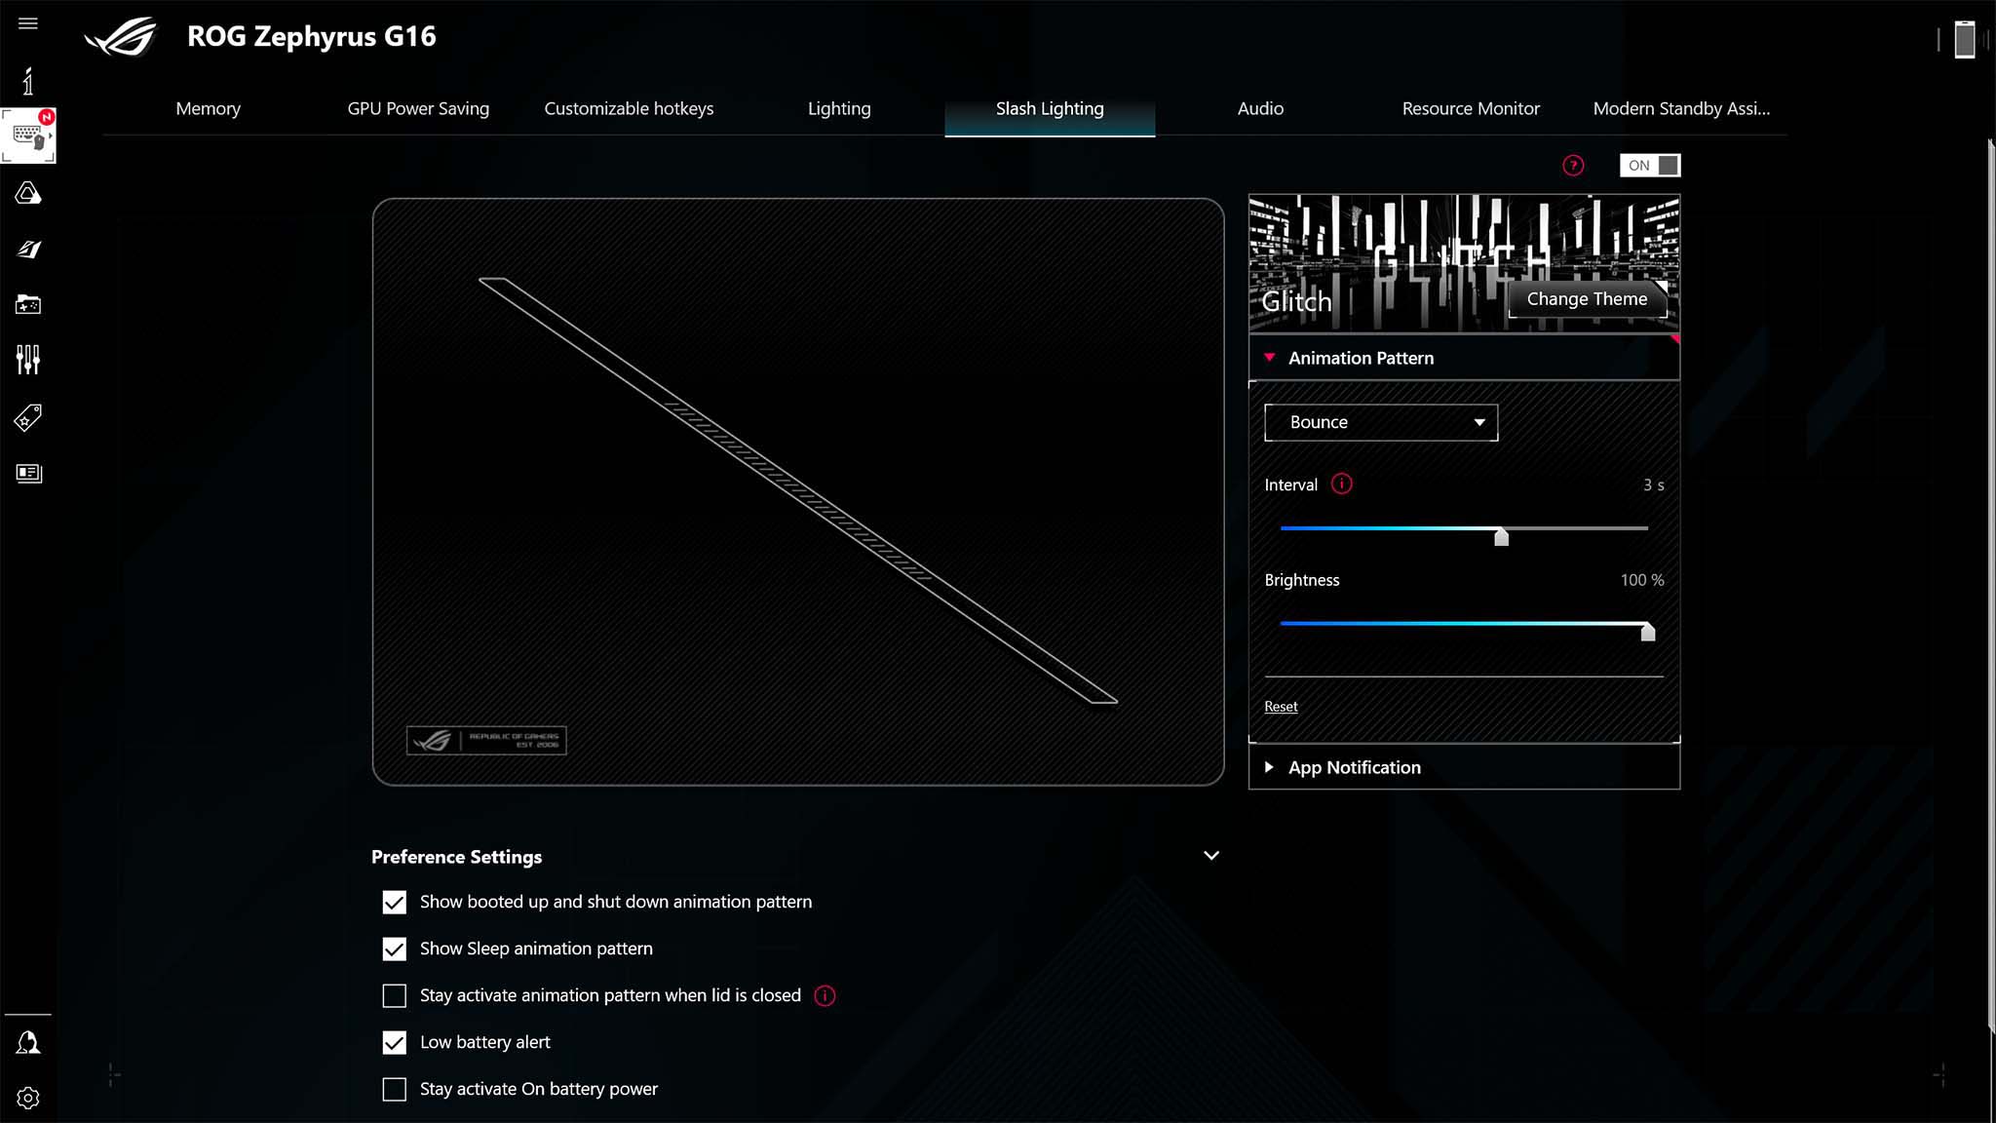This screenshot has height=1123, width=1996.
Task: Toggle the Slash Lighting ON/OFF switch
Action: click(1651, 165)
